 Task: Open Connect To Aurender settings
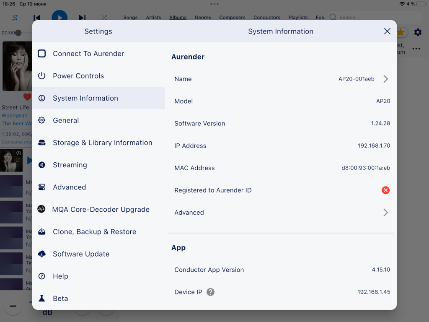tap(98, 53)
